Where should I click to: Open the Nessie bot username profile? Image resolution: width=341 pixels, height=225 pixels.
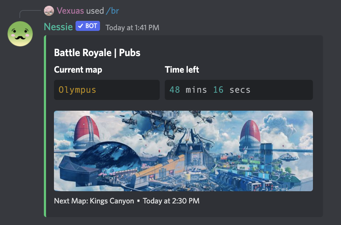click(x=58, y=27)
